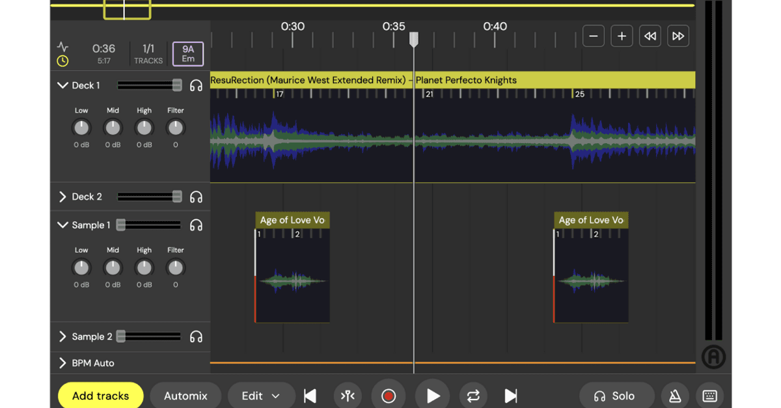
Task: Collapse the Deck 1 track controls
Action: (x=62, y=85)
